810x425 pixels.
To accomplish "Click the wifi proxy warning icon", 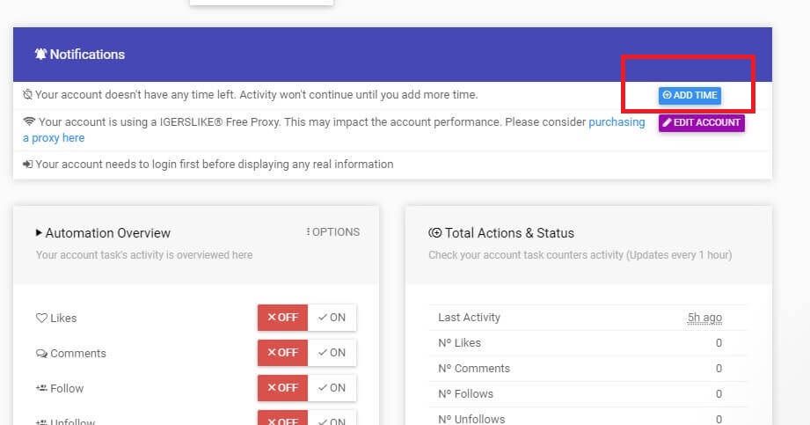I will point(29,122).
